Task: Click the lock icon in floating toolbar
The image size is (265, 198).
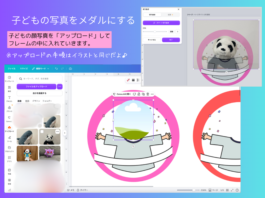Action: pos(139,94)
